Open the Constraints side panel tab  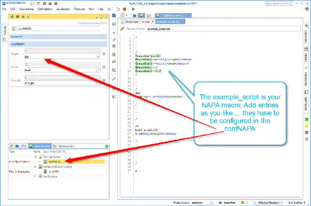[x=306, y=34]
